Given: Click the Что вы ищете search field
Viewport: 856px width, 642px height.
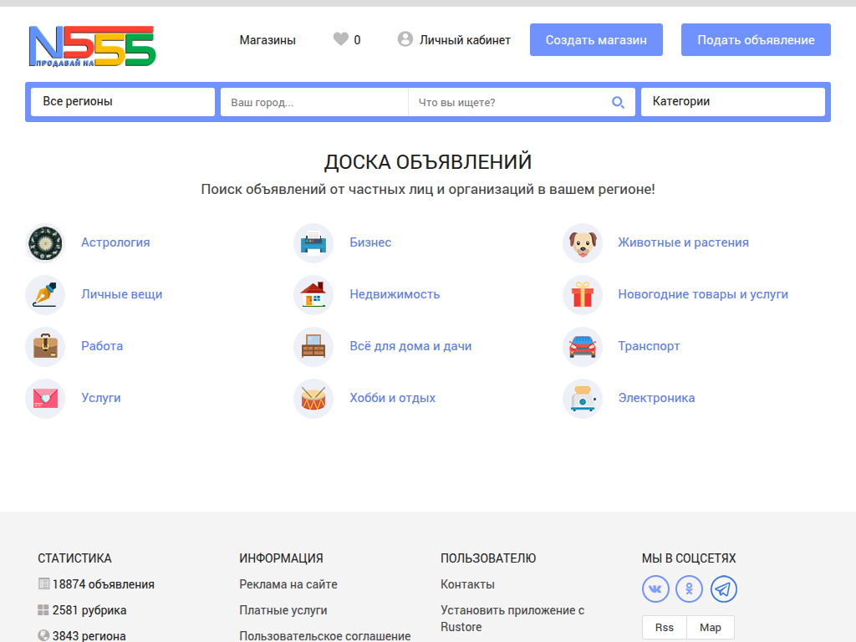Looking at the screenshot, I should [x=502, y=102].
